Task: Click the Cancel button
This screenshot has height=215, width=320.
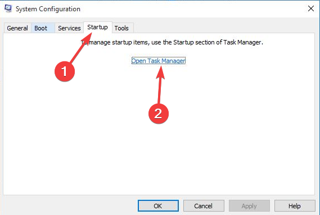Action: tap(204, 206)
